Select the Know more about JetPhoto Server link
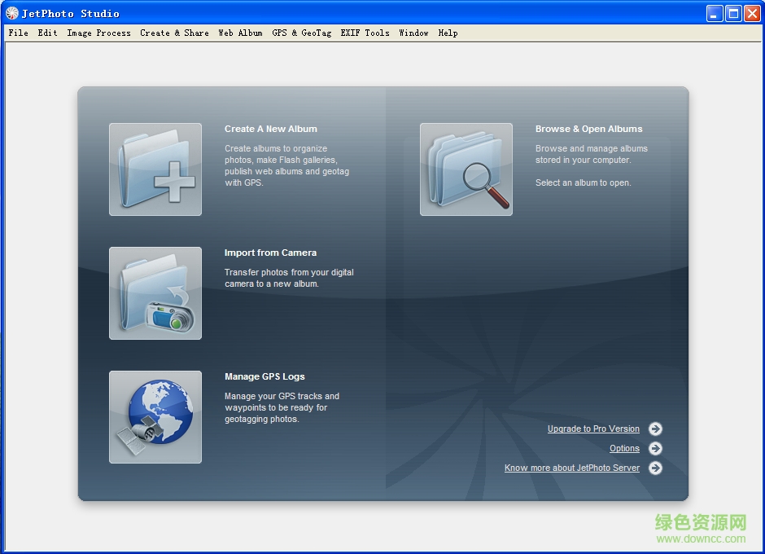Screen dimensions: 765x554 [x=571, y=468]
